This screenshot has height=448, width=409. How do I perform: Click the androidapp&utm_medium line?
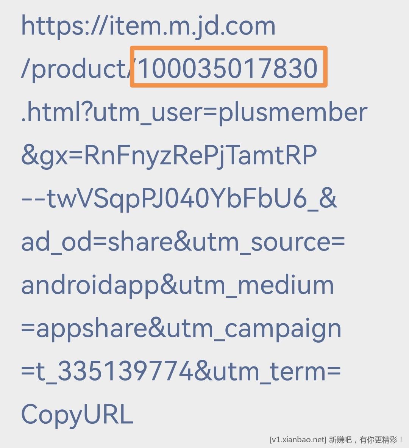178,285
